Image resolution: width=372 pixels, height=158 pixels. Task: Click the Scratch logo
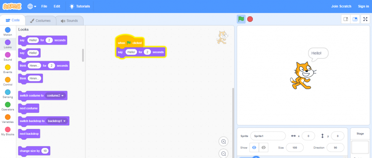pos(12,7)
